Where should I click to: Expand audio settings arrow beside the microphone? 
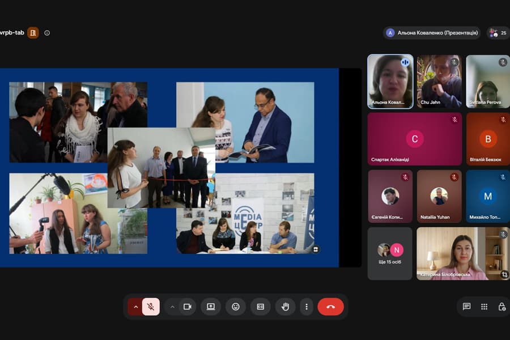(x=135, y=307)
